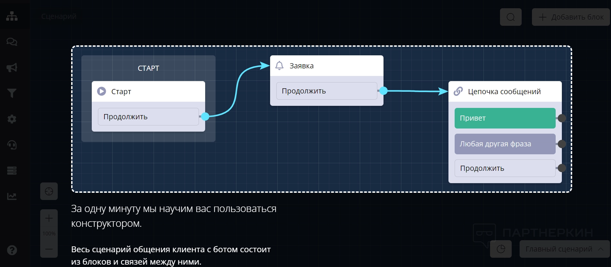Click the СТАРТ group title
Screen dimensions: 611x267
[x=148, y=68]
